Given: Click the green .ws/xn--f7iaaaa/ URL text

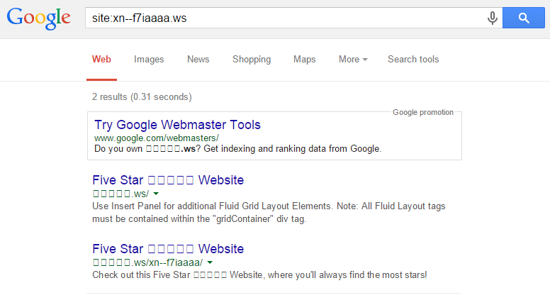Looking at the screenshot, I should 147,262.
